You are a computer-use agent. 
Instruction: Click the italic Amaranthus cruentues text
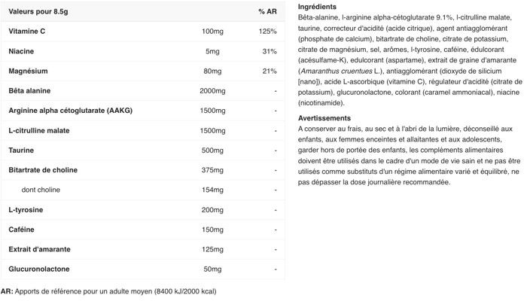point(337,71)
